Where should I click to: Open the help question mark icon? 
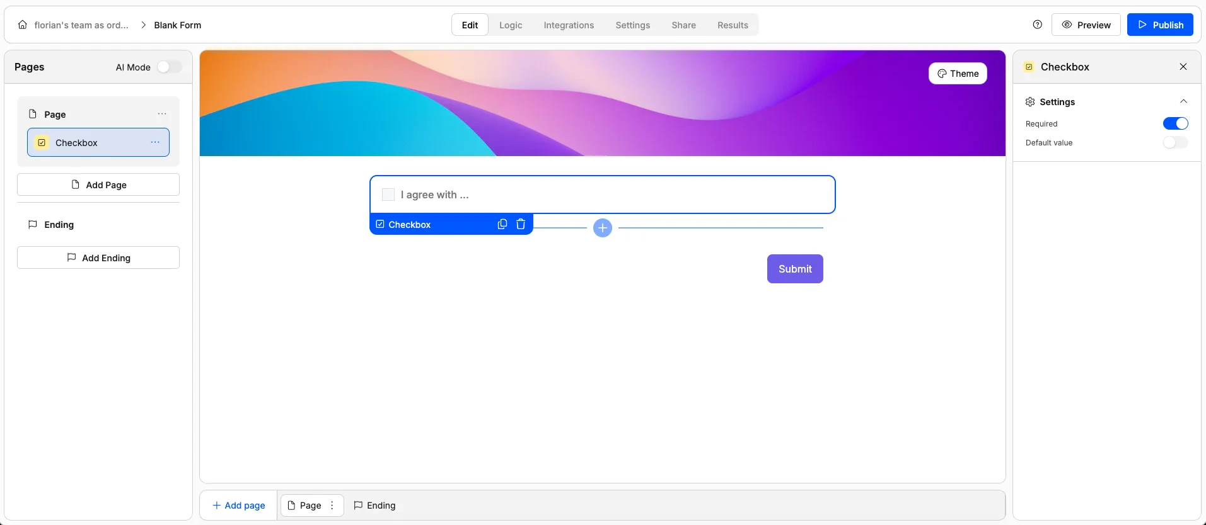[x=1038, y=25]
